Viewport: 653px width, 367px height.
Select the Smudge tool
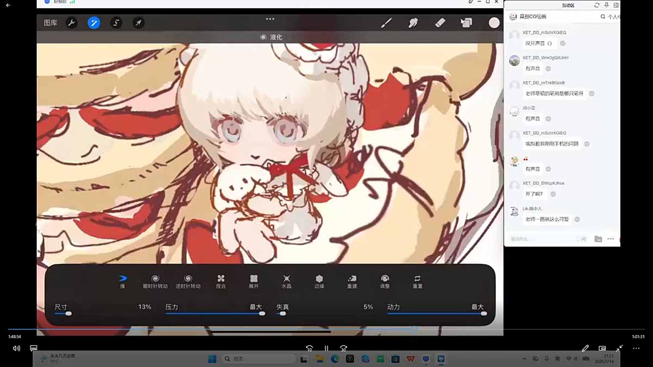tap(414, 23)
